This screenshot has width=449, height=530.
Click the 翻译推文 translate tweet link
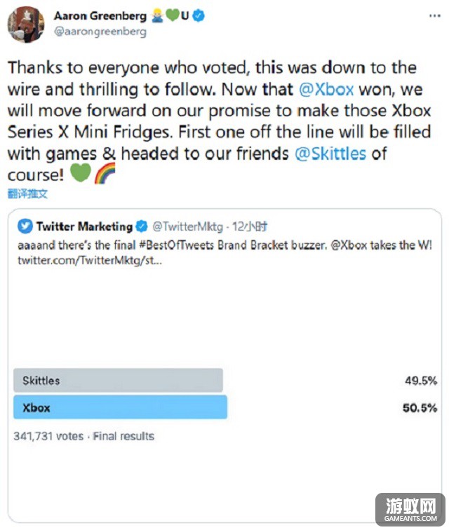[27, 193]
